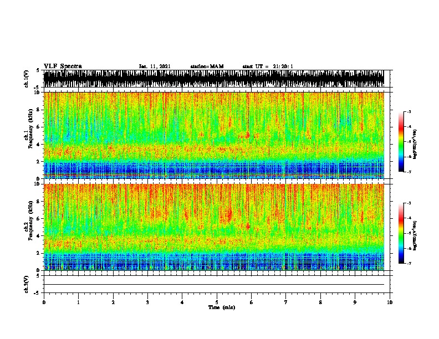Click the "VLF Spectra" title text
Viewport: 439px width, 339px height.
63,66
